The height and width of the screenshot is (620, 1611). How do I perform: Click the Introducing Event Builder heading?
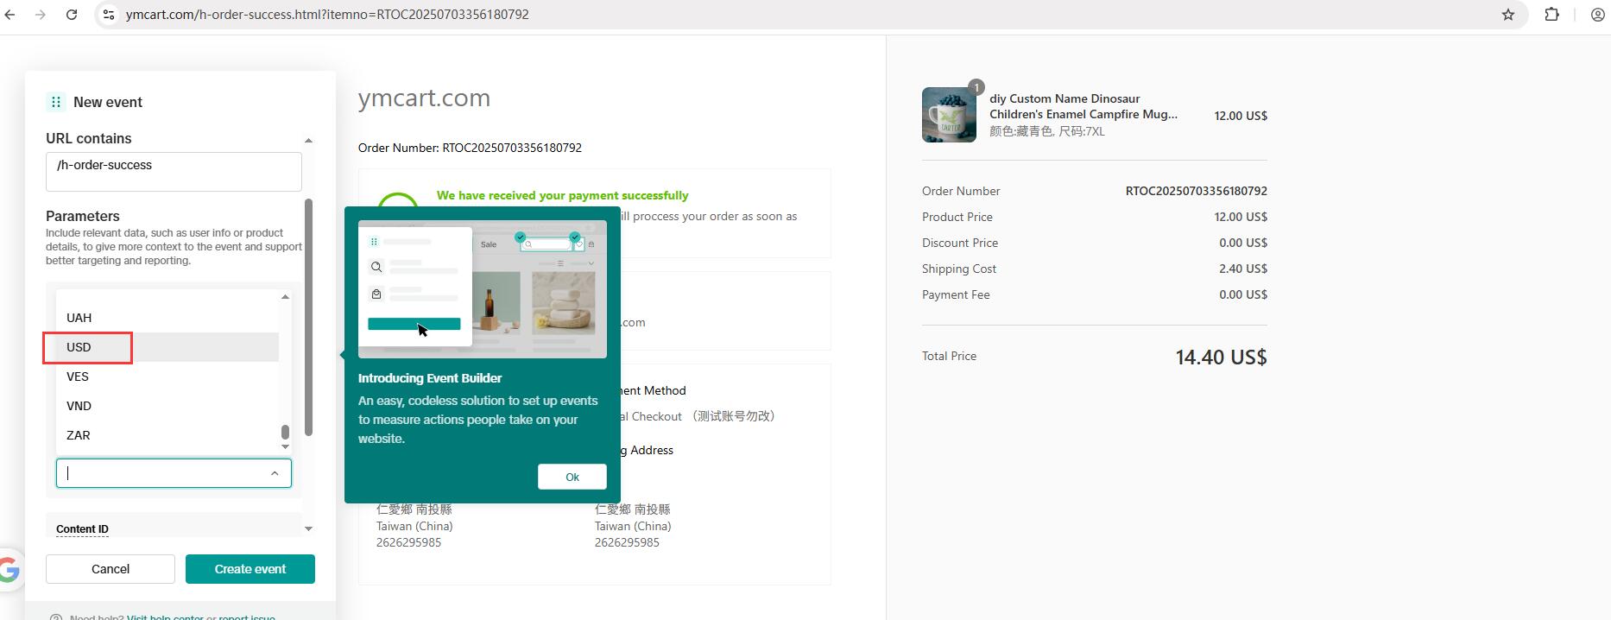tap(430, 378)
